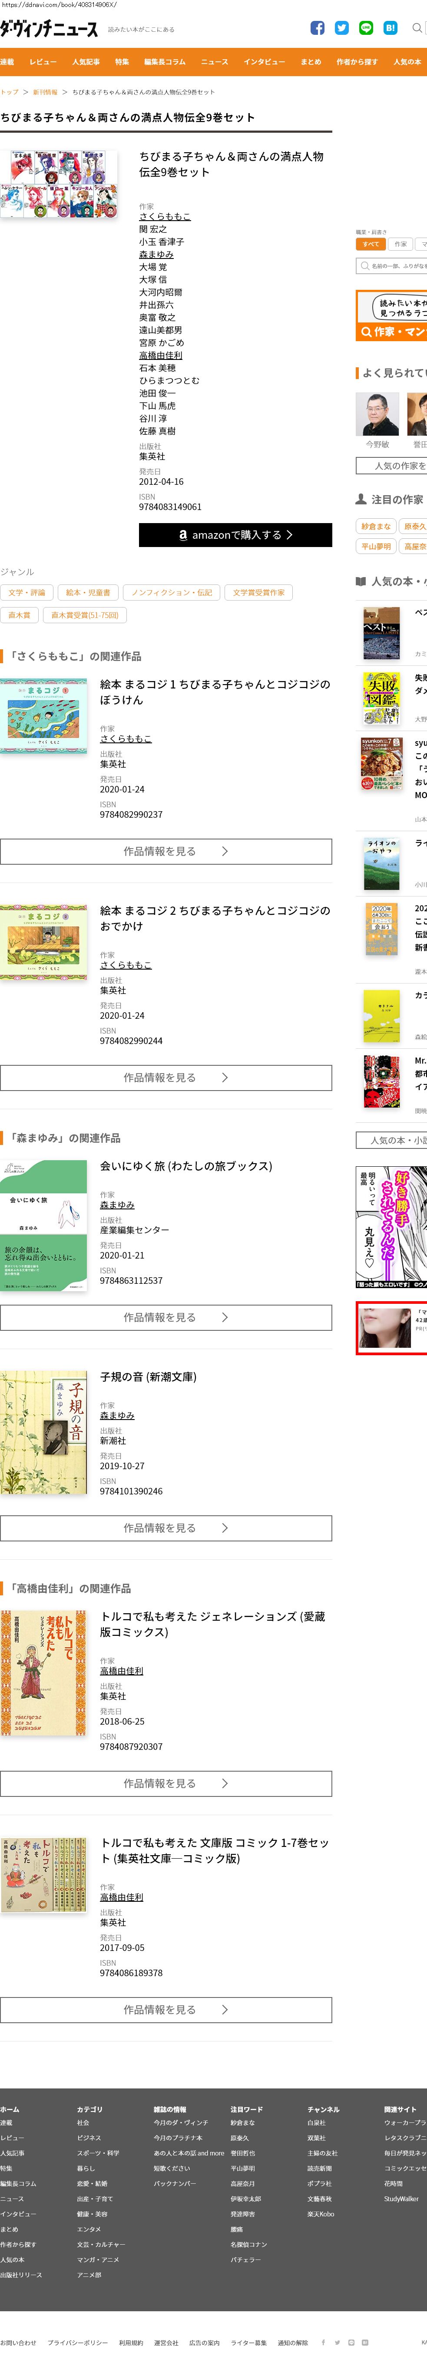
Task: Select genre tag 直木賞受賞(51-75回)
Action: pos(85,615)
